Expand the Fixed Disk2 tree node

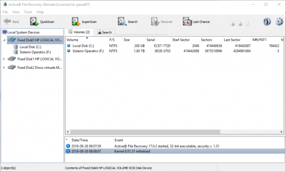[x=4, y=67]
